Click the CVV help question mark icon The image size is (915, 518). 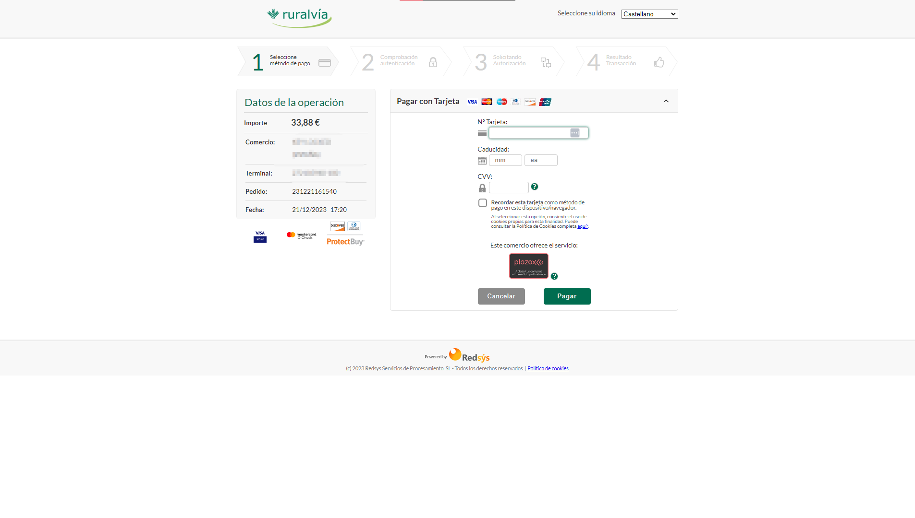click(535, 187)
